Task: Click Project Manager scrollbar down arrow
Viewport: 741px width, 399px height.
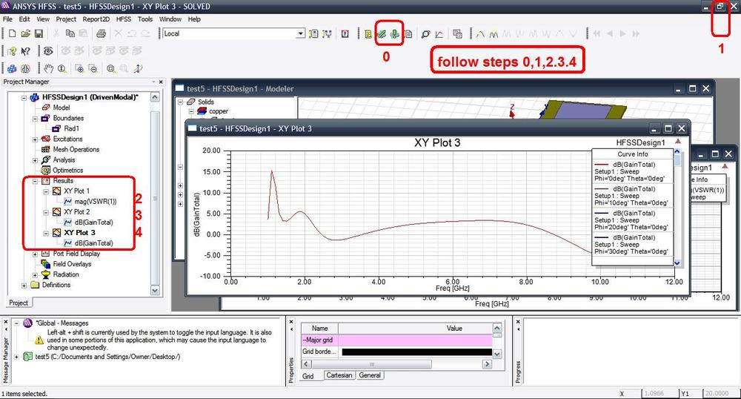Action: (155, 290)
